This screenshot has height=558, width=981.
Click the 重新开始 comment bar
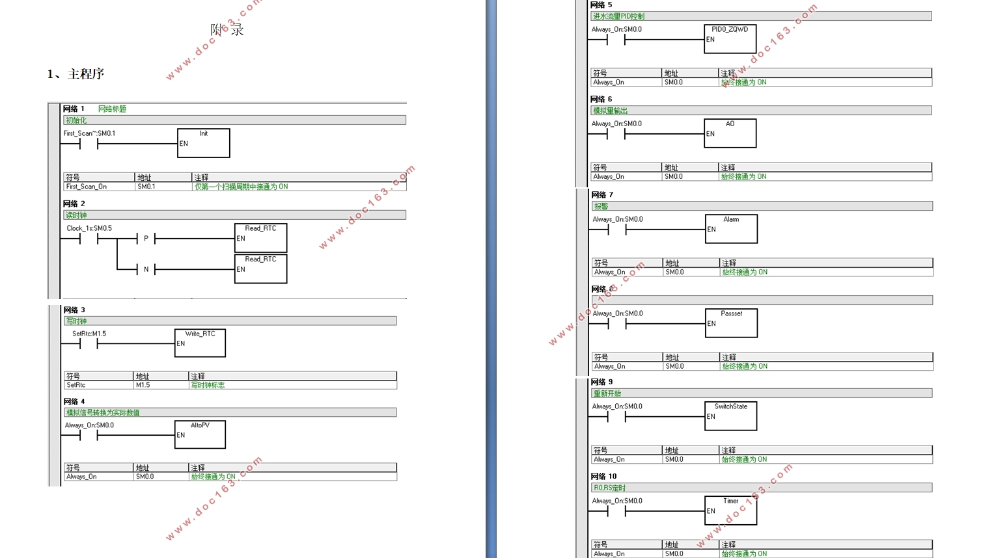pyautogui.click(x=762, y=393)
